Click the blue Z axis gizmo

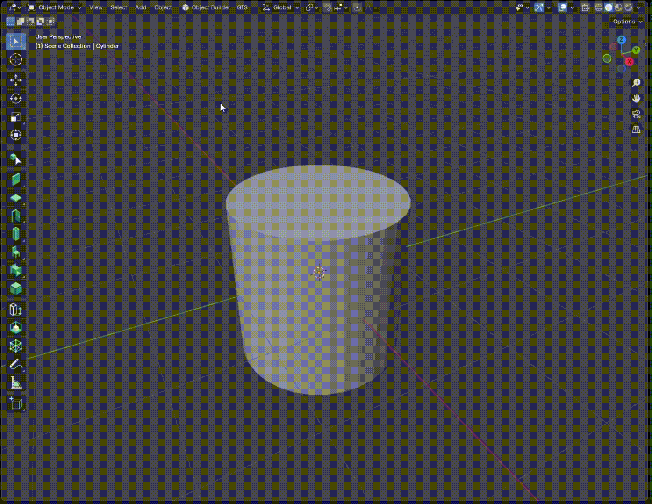point(622,40)
